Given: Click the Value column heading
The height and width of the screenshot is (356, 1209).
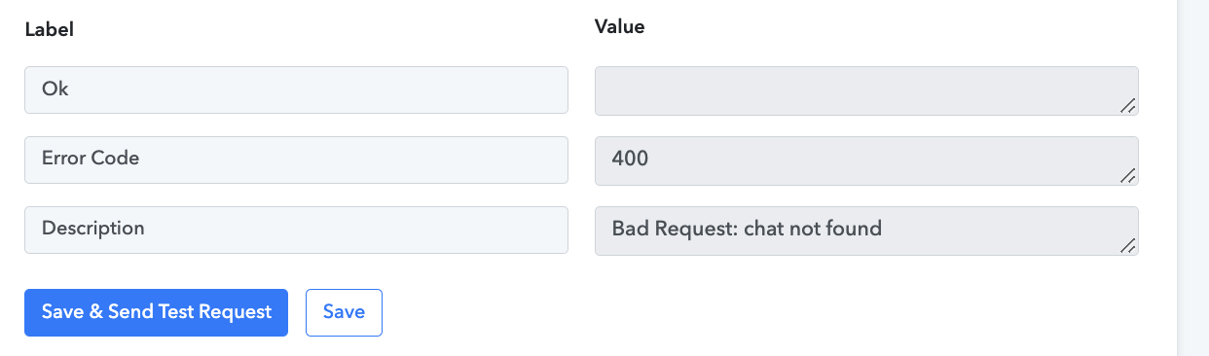Looking at the screenshot, I should 620,27.
